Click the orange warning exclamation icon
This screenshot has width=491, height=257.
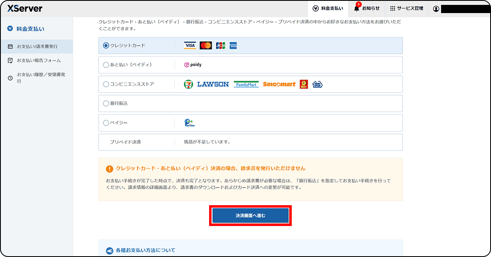(109, 168)
